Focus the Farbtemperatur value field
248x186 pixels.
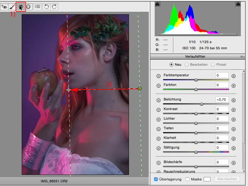[222, 75]
